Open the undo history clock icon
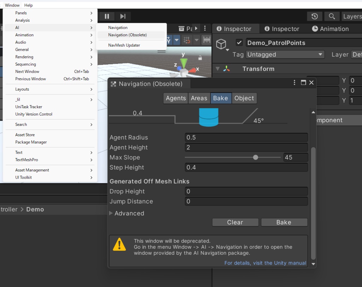This screenshot has height=287, width=362. pyautogui.click(x=314, y=16)
